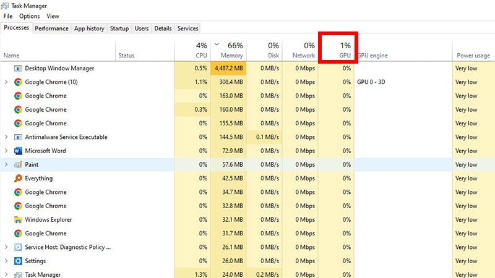Click the Microsoft Word icon
495x278 pixels.
(18, 151)
